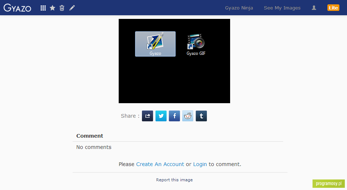Follow the Create An Account link

(x=160, y=164)
